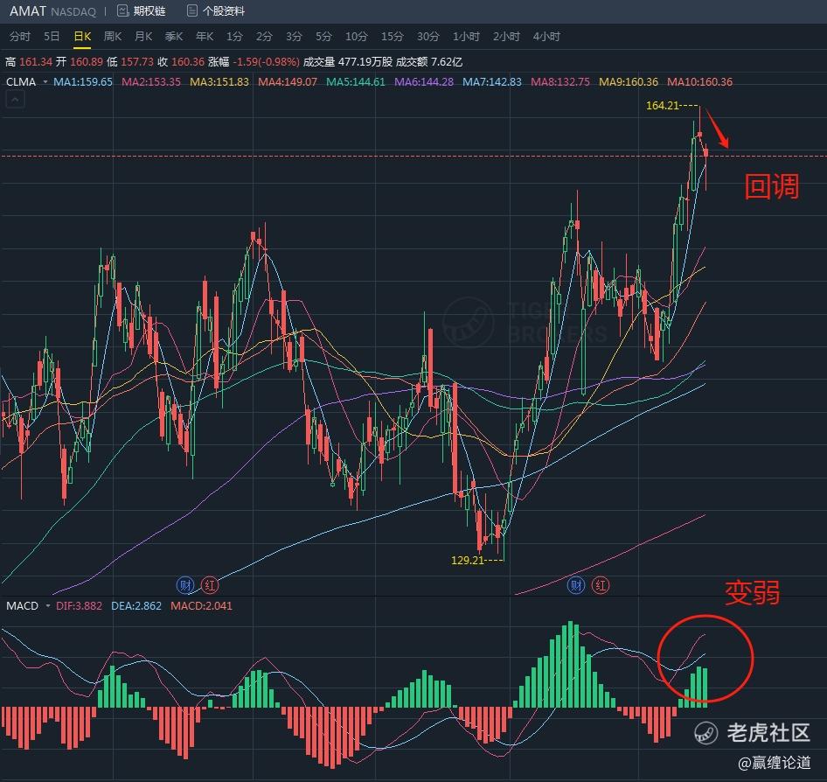Switch to the 4小时 chart period
Viewport: 827px width, 782px height.
(547, 37)
